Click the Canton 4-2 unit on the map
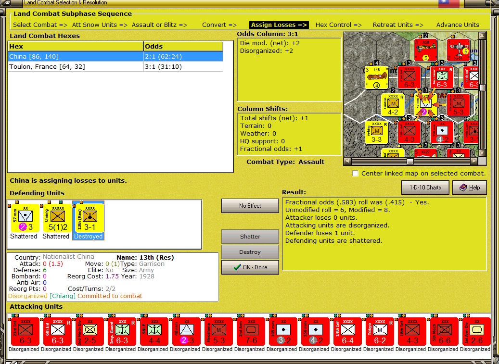This screenshot has height=364, width=499. point(393,105)
